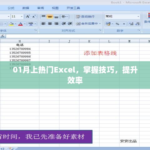Click the 变 phonetic guide icon
Screen dimensions: 150x150
[31, 24]
